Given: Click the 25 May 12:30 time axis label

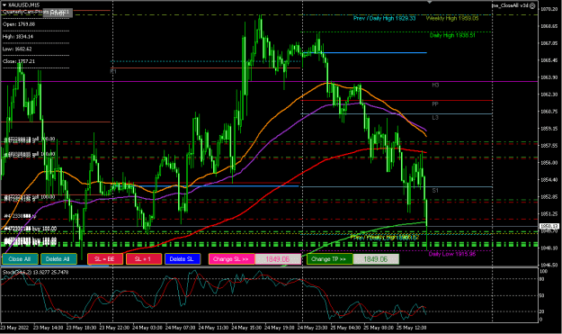Looking at the screenshot, I should pos(412,328).
